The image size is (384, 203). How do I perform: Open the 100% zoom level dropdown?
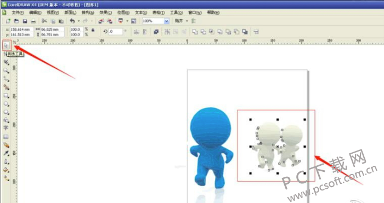[x=167, y=21]
